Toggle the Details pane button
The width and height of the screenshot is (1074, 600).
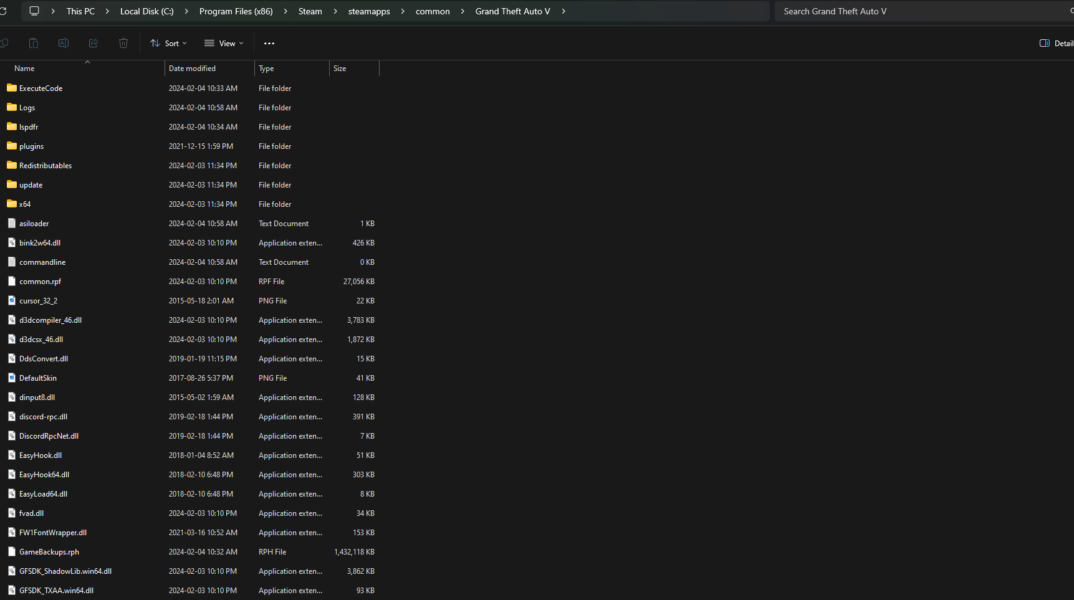point(1057,43)
